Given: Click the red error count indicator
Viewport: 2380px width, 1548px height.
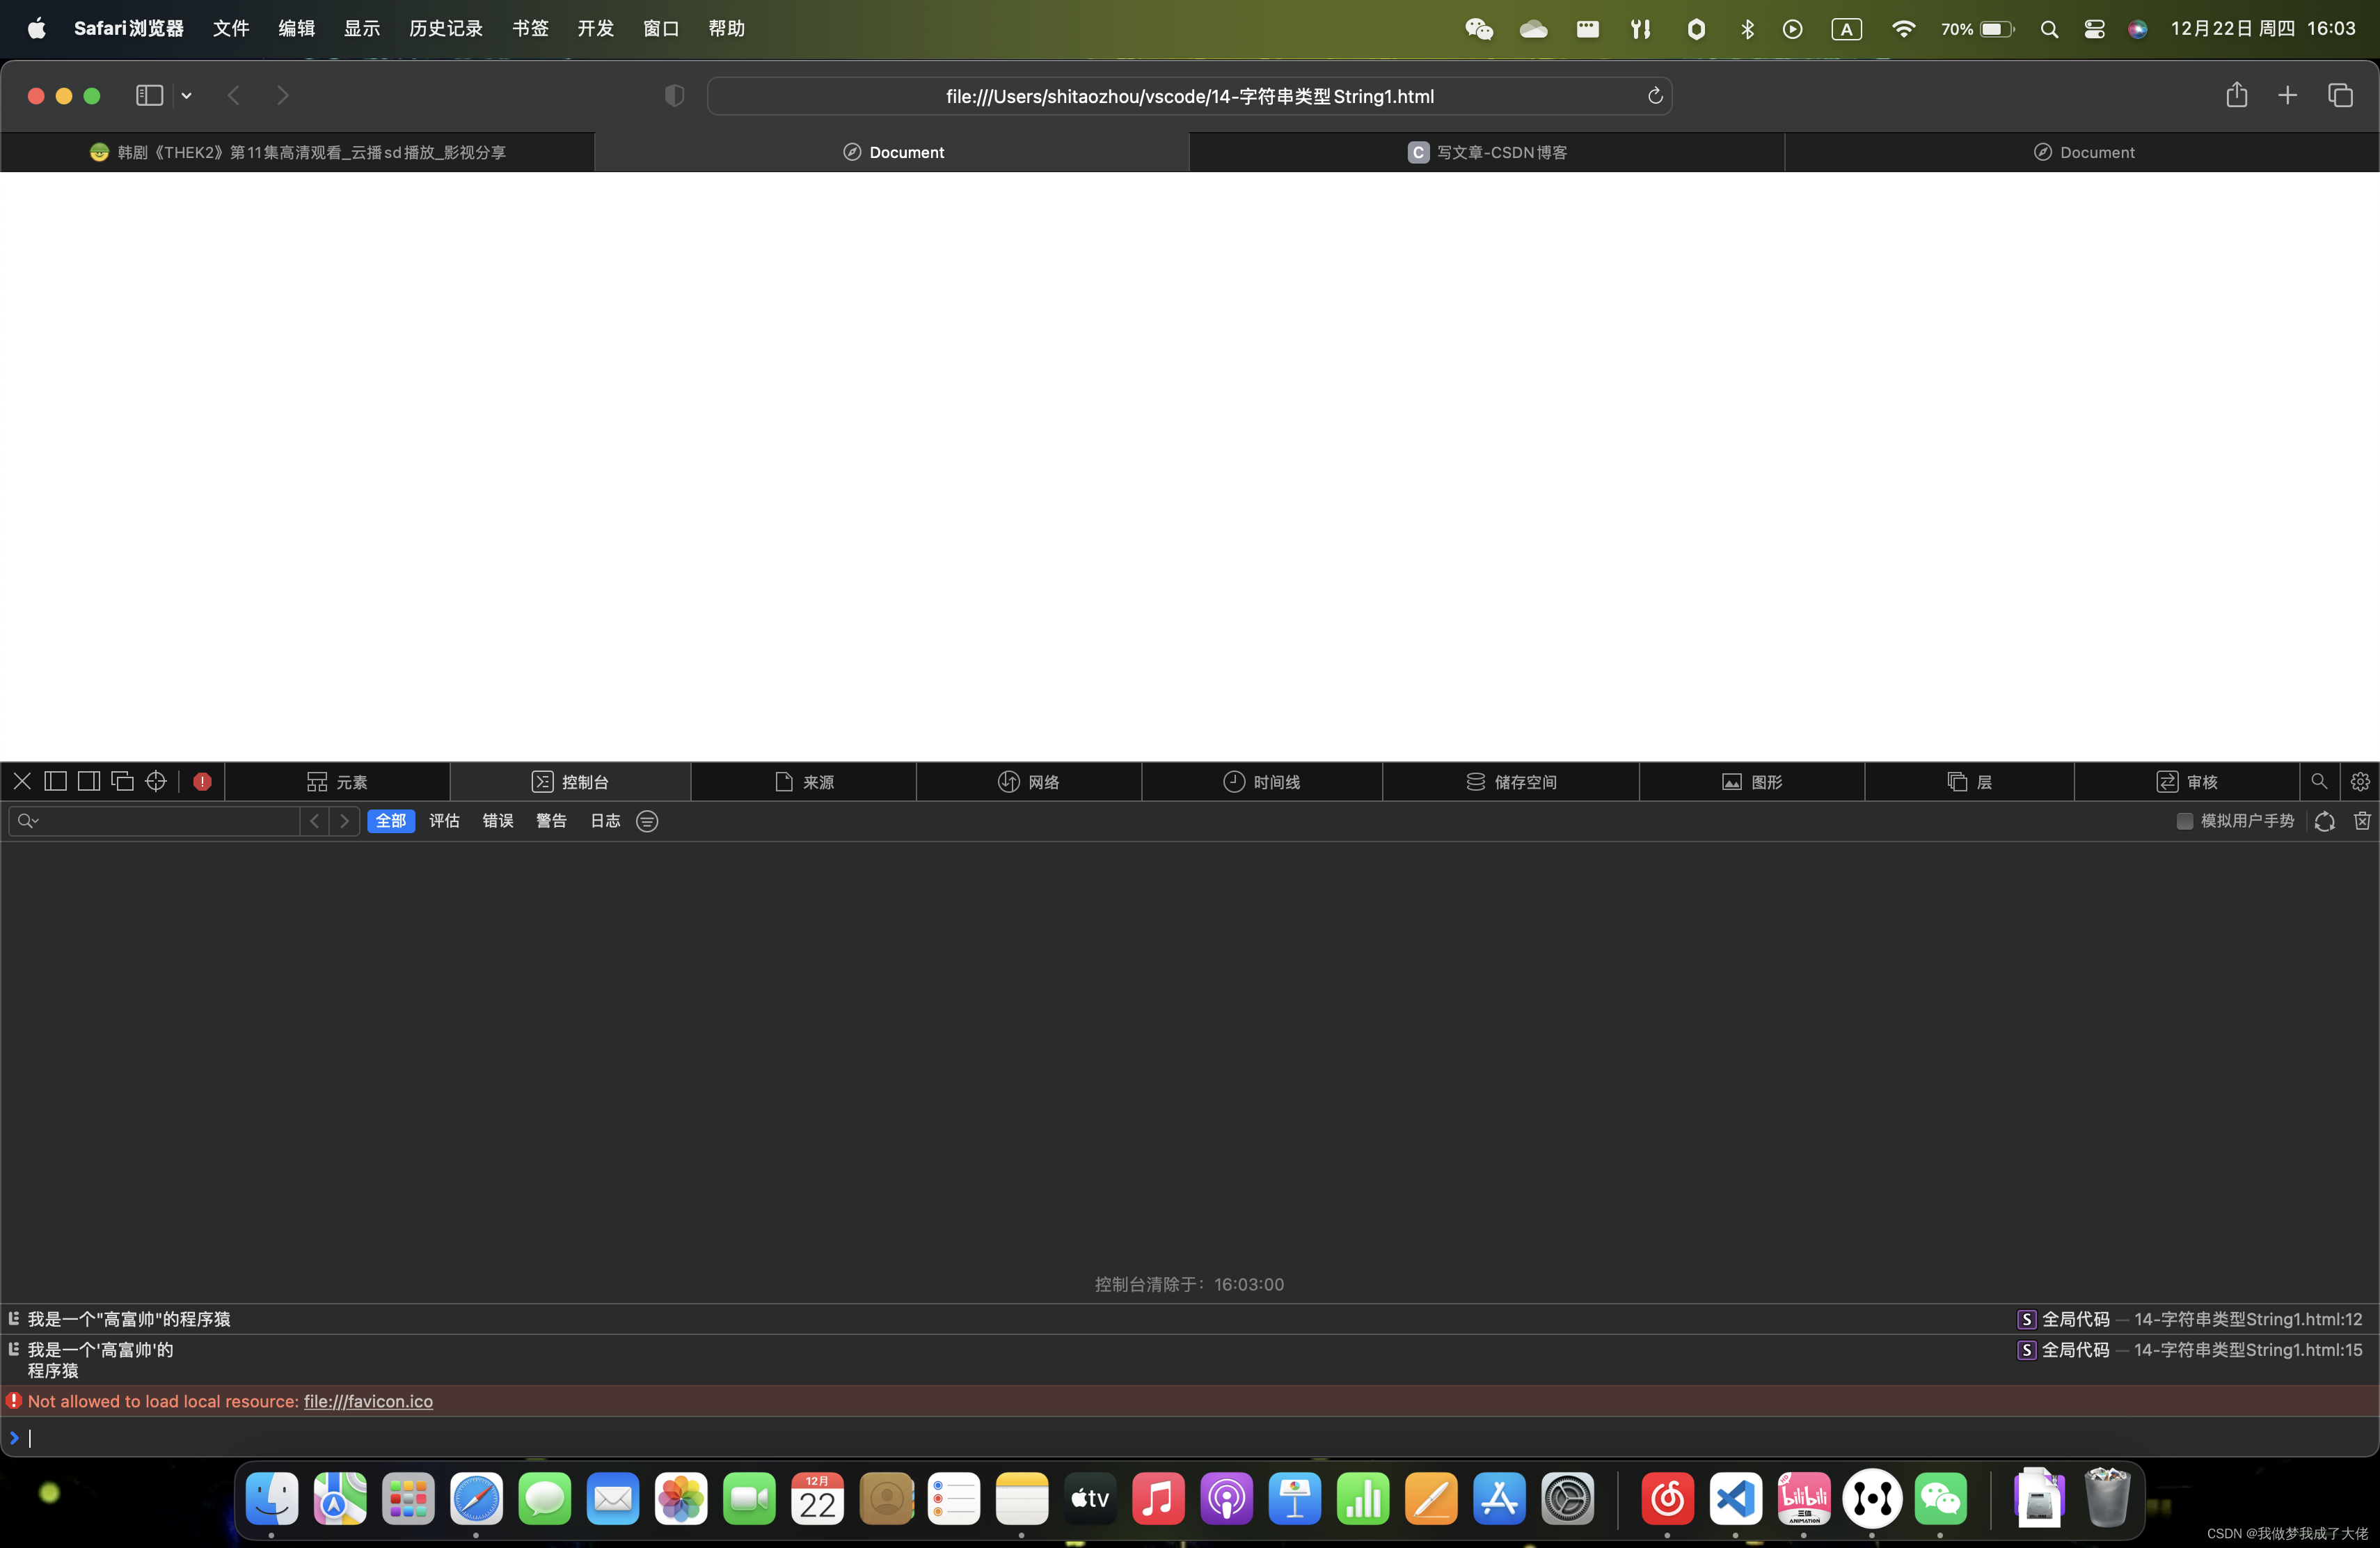Looking at the screenshot, I should coord(202,781).
